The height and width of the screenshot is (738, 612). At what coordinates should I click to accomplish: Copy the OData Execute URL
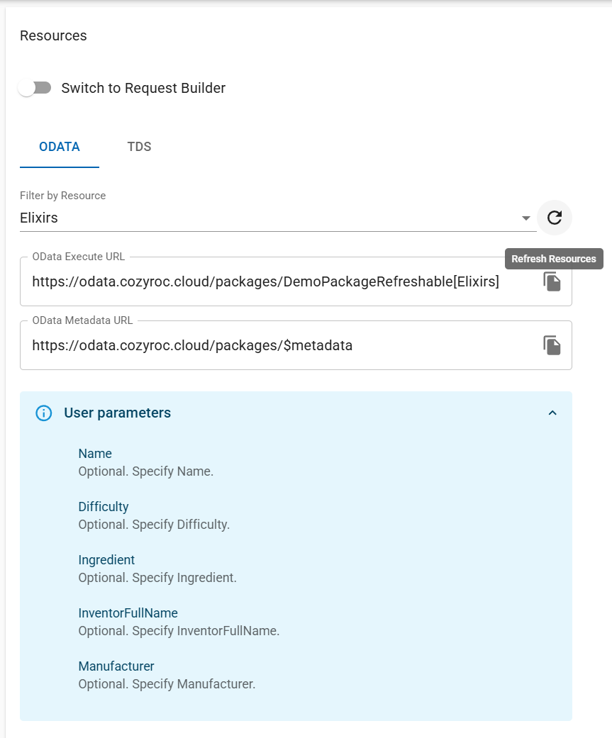pos(552,281)
